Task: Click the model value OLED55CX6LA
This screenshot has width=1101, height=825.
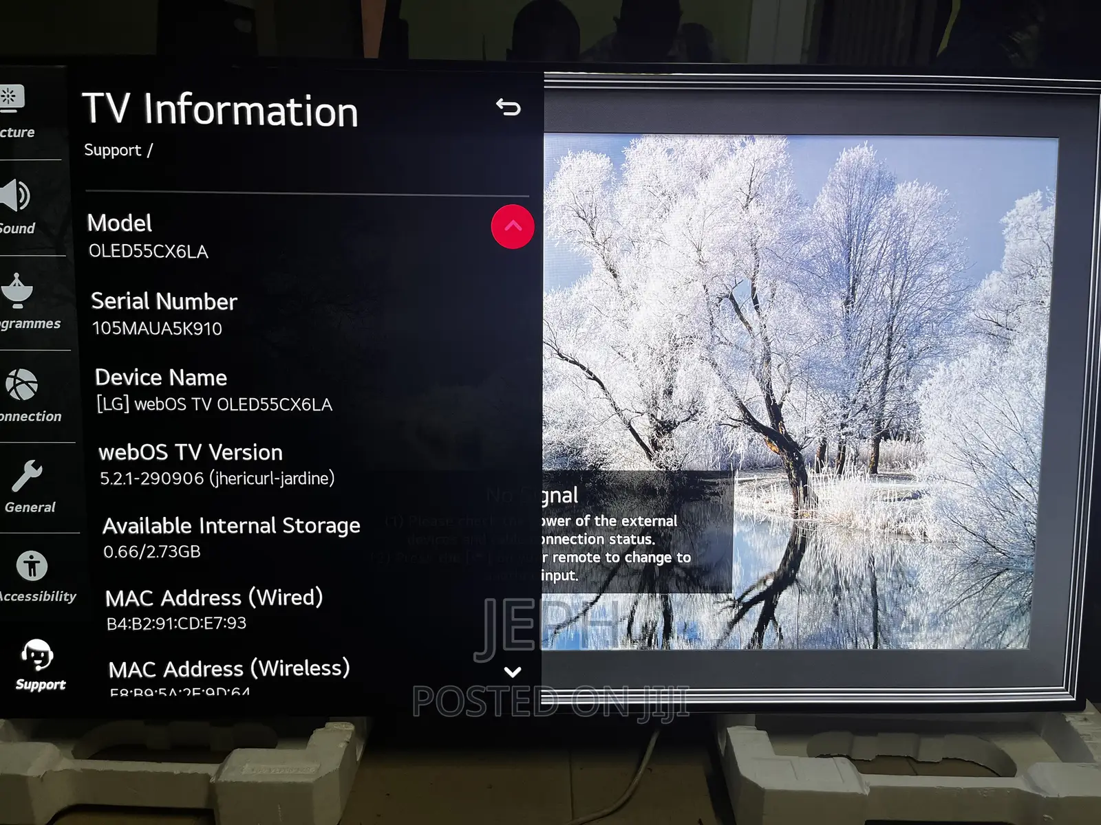Action: tap(148, 252)
